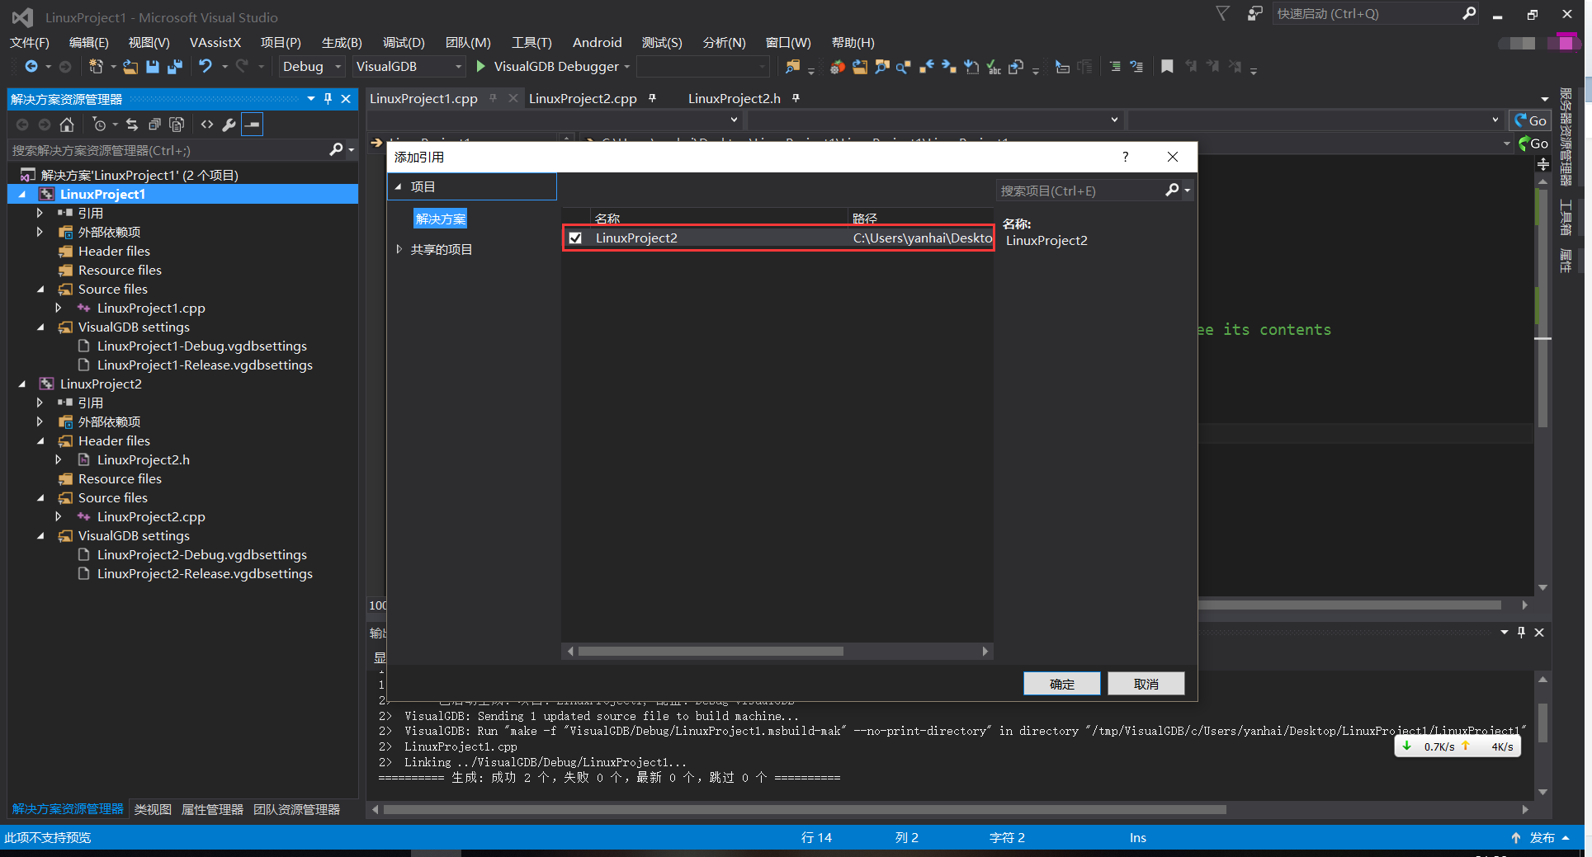Screen dimensions: 1592x857
Task: Check the LinuxProject2 checkbox in Add Reference dialog
Action: point(575,238)
